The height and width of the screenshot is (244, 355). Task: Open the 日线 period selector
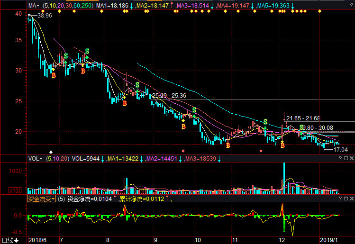pyautogui.click(x=9, y=240)
